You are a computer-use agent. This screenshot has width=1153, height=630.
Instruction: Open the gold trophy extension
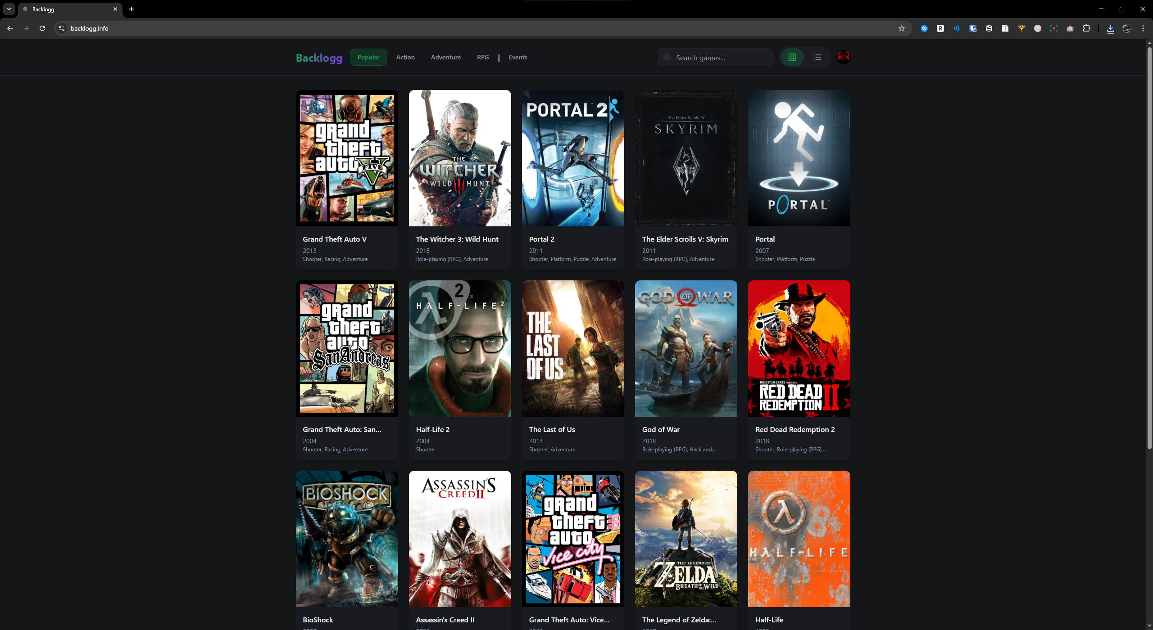1021,28
